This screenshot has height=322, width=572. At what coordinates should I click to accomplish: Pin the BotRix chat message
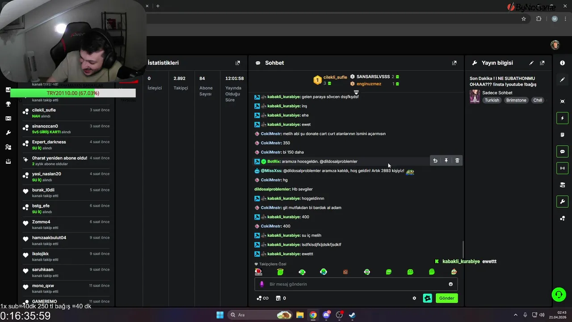click(446, 161)
